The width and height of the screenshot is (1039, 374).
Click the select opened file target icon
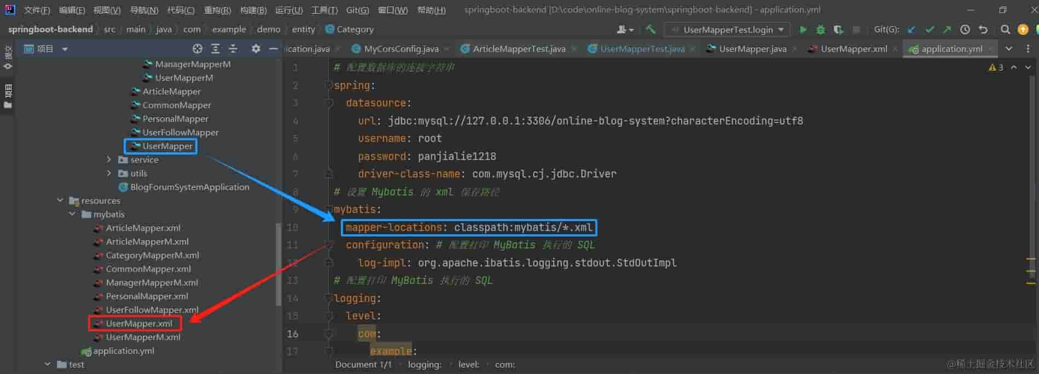[x=198, y=49]
